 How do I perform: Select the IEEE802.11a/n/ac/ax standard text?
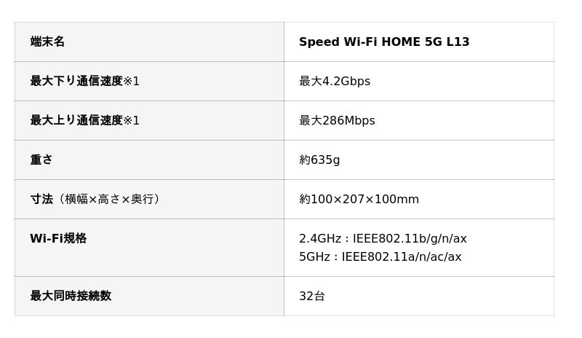coord(402,257)
